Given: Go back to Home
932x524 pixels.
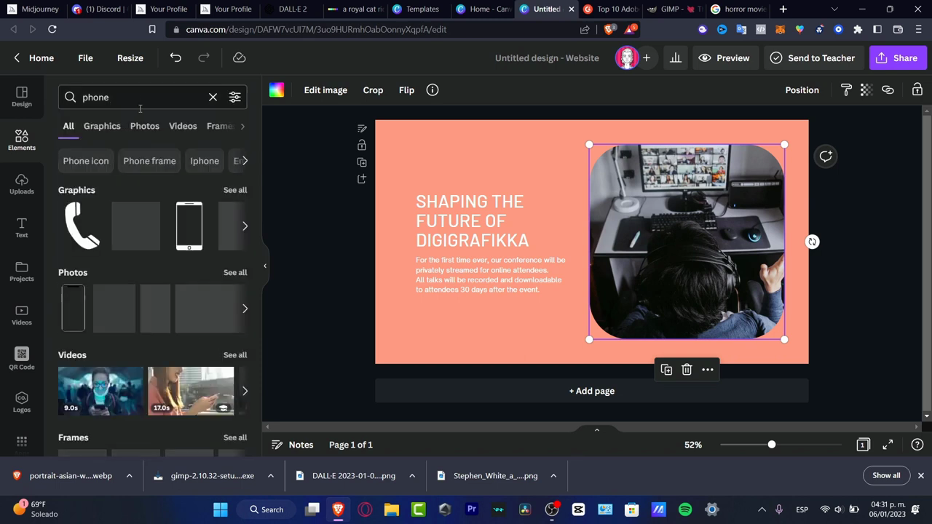Looking at the screenshot, I should [x=33, y=57].
